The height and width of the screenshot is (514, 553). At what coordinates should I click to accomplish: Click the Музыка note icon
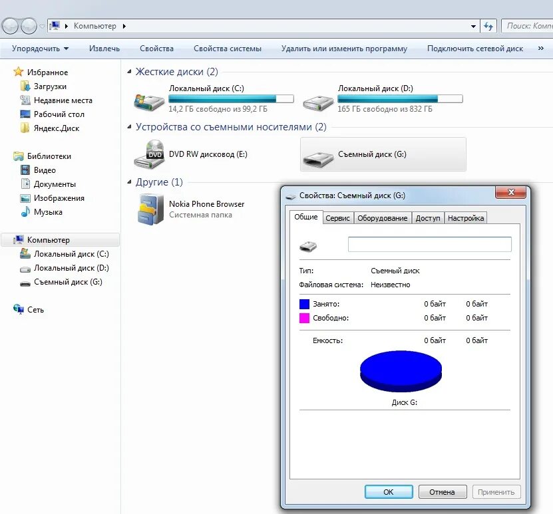(x=25, y=211)
